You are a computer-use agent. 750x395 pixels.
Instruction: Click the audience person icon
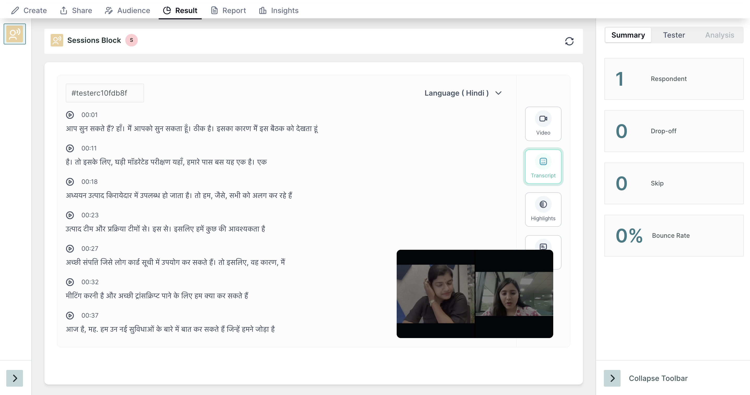click(109, 10)
